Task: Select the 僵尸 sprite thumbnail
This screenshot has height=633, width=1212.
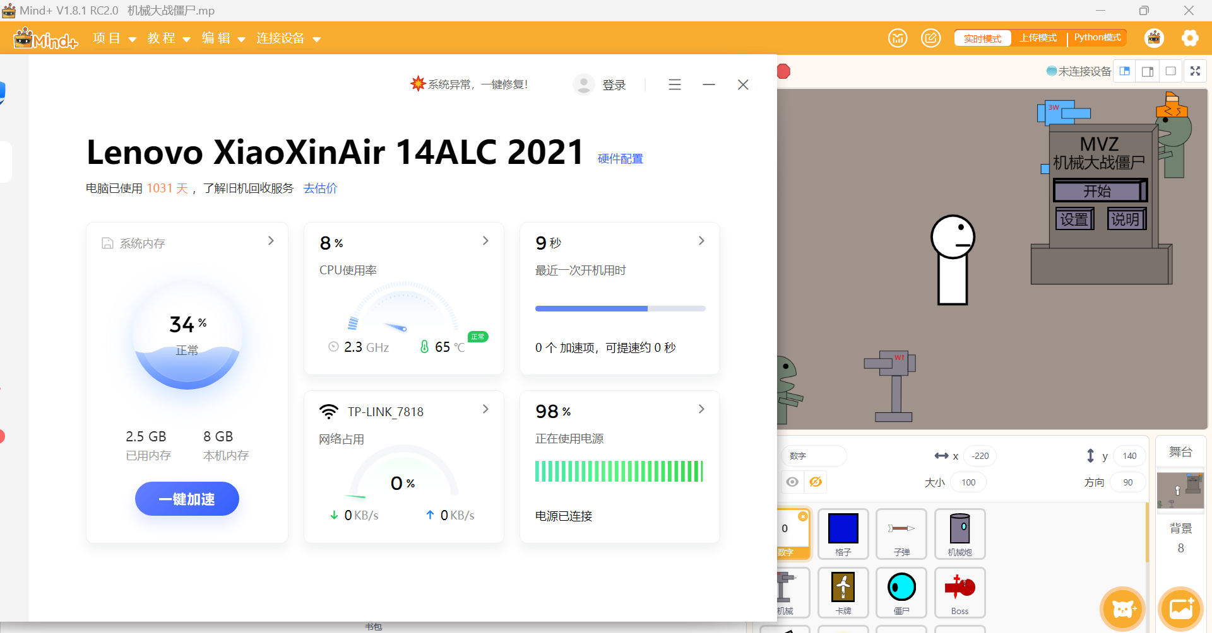Action: tap(901, 592)
